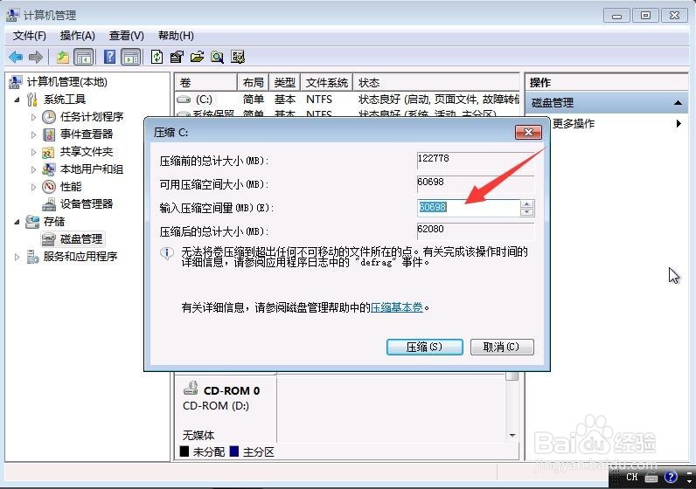Click the 布局 column header
The width and height of the screenshot is (696, 489).
click(253, 82)
